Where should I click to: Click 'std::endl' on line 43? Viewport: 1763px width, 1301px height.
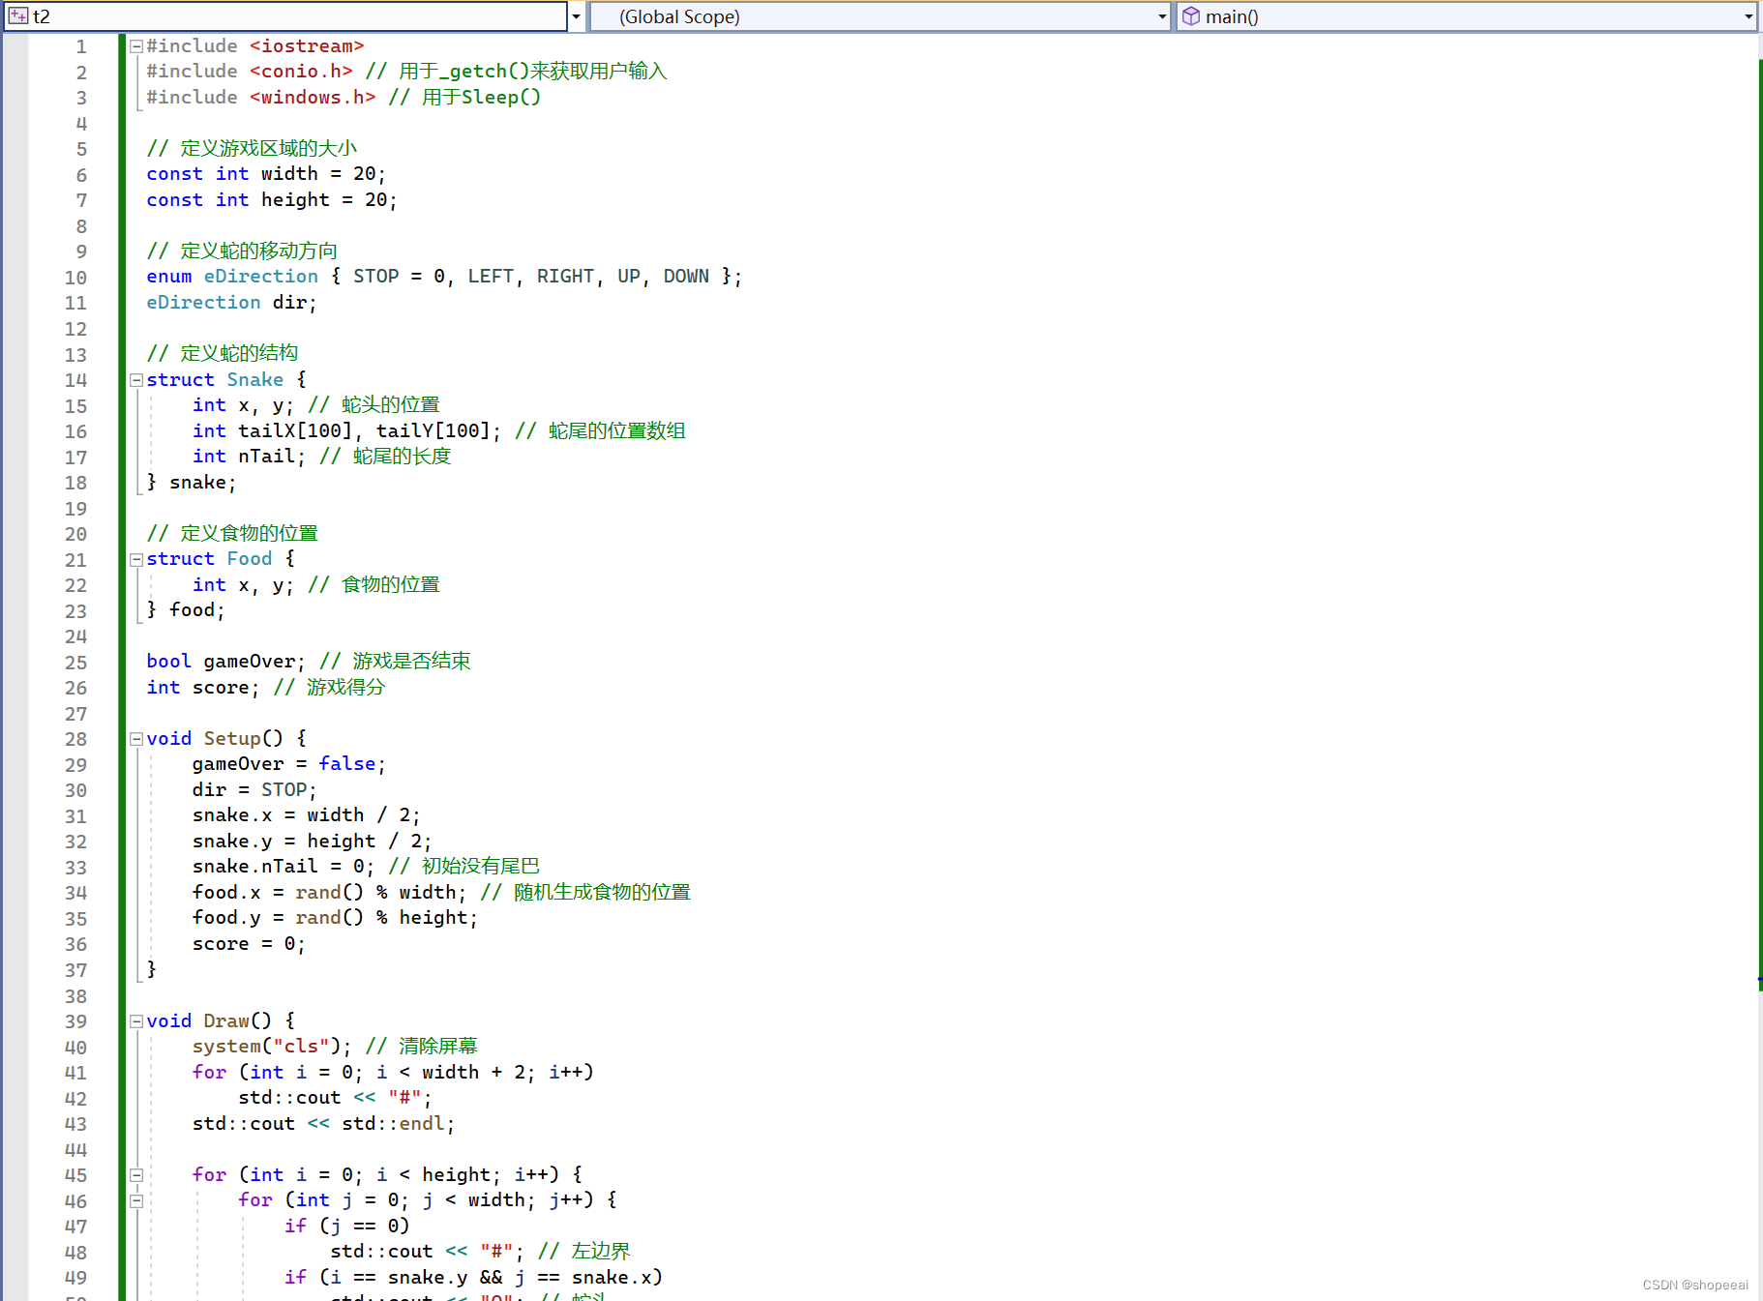click(393, 1124)
